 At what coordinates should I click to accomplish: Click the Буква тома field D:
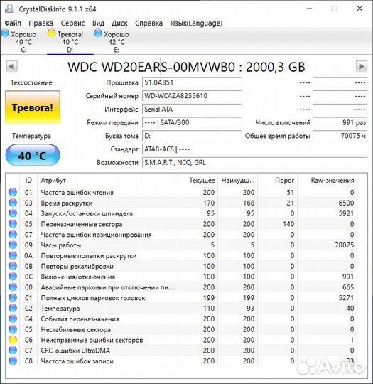pyautogui.click(x=192, y=136)
